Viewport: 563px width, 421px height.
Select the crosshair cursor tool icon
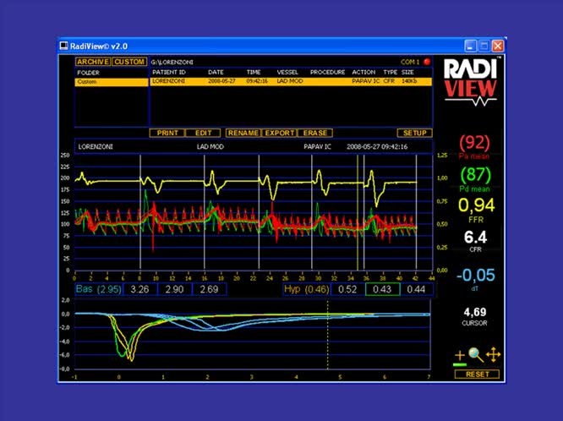tap(460, 356)
